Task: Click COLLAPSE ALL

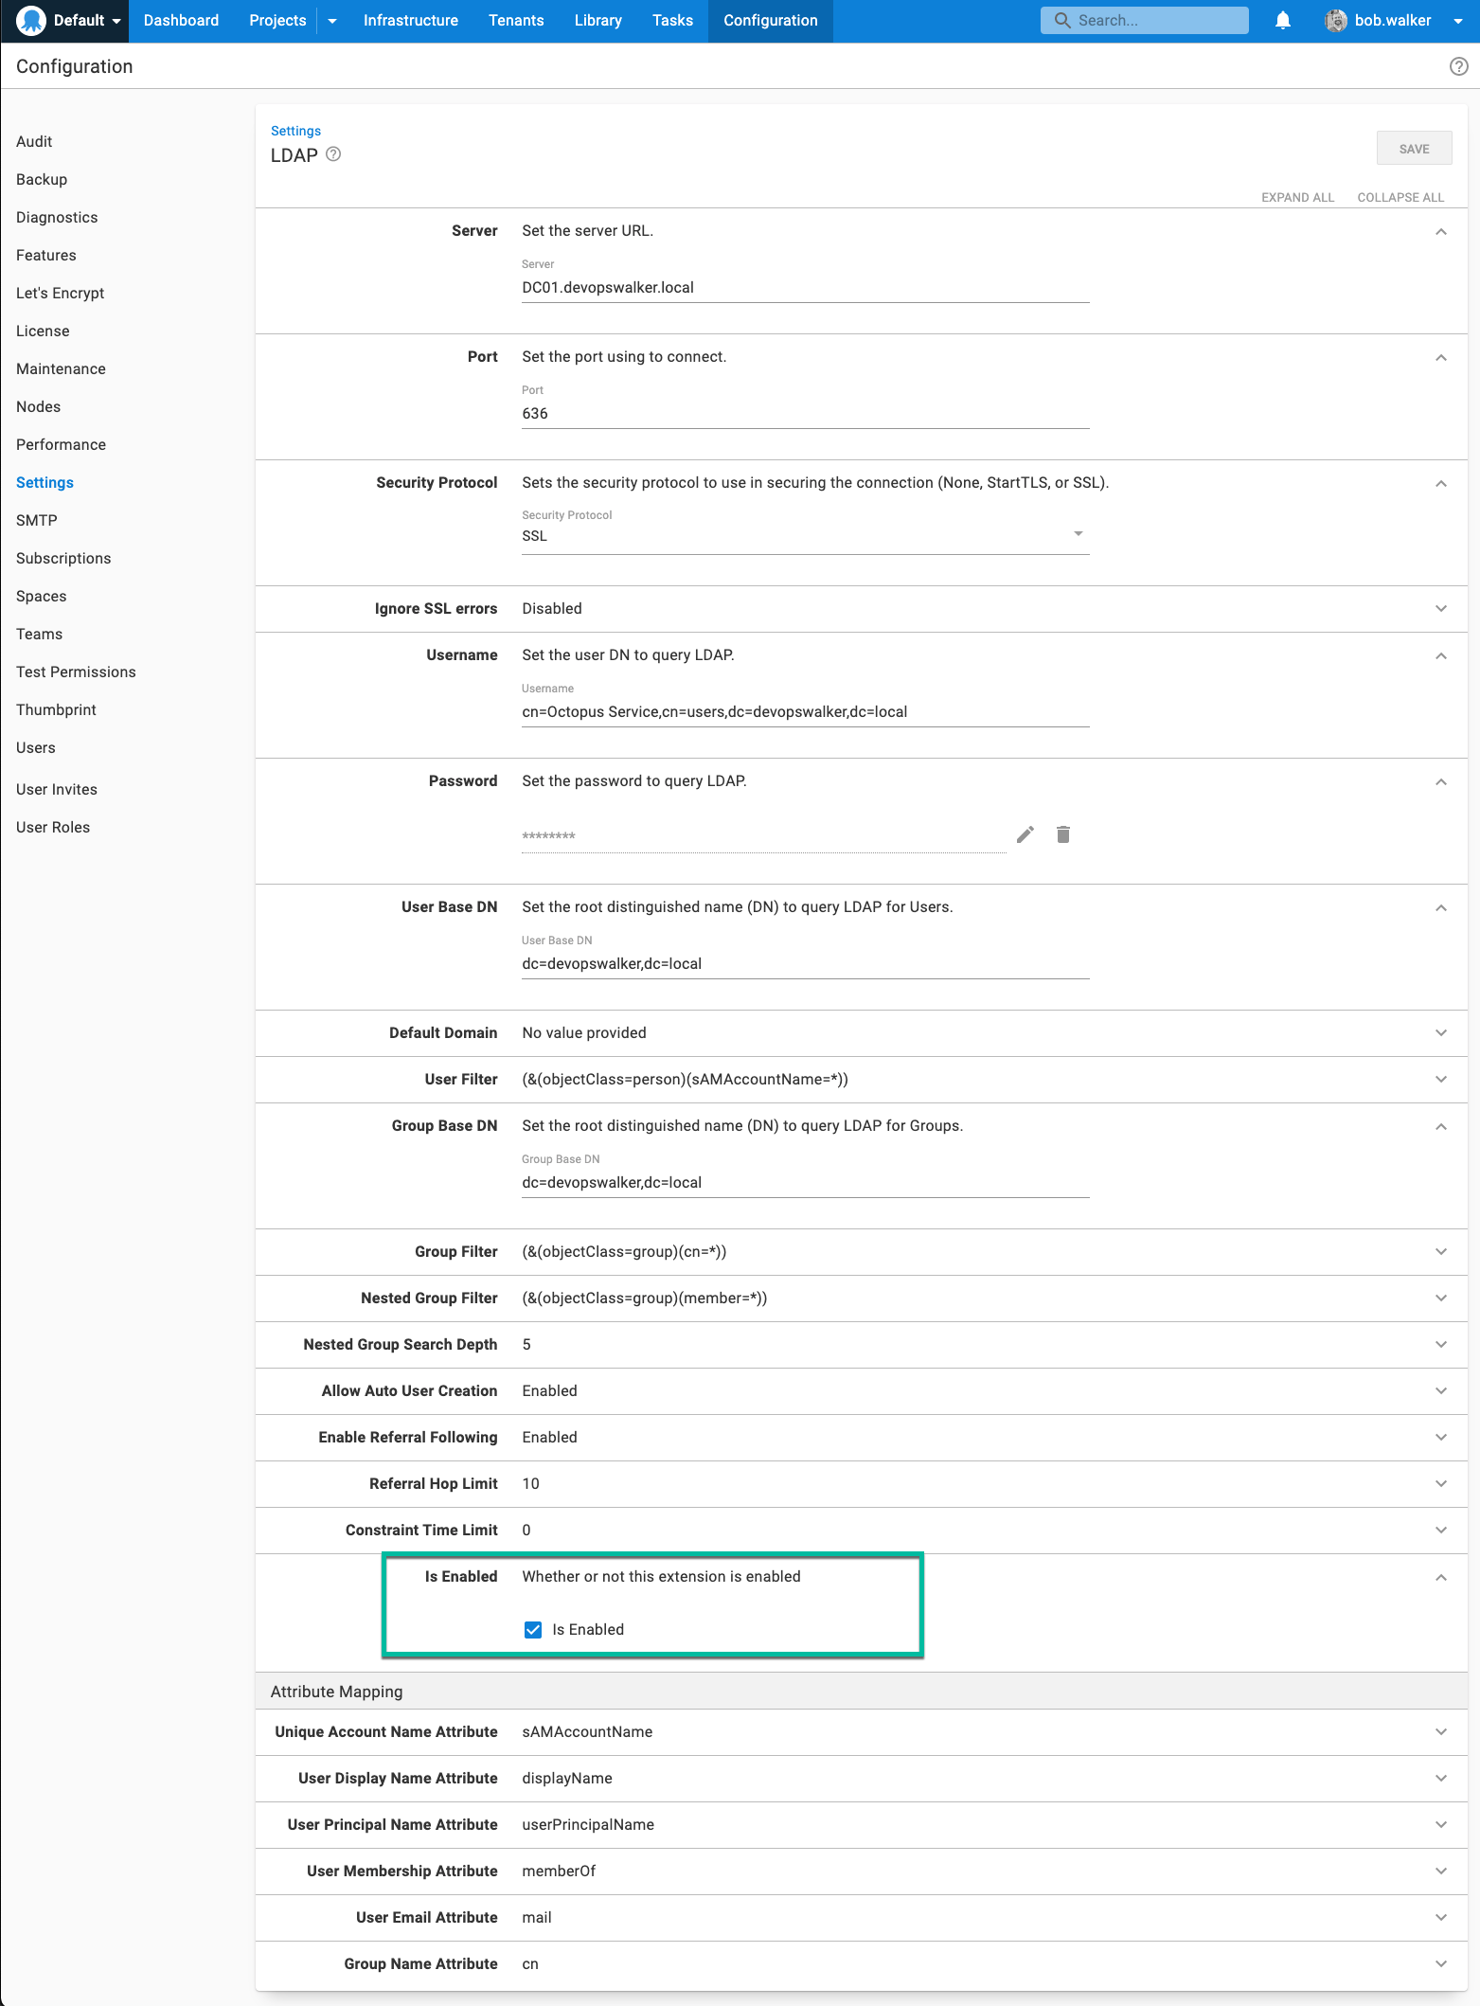Action: point(1400,197)
